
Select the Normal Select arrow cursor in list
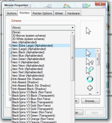point(88,53)
